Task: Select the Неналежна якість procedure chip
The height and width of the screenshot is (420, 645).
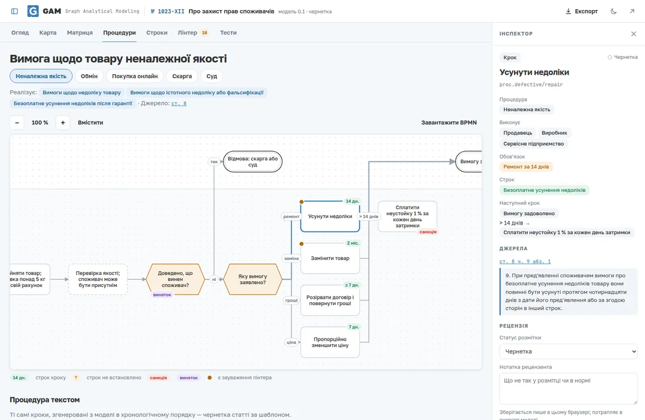Action: [x=41, y=76]
